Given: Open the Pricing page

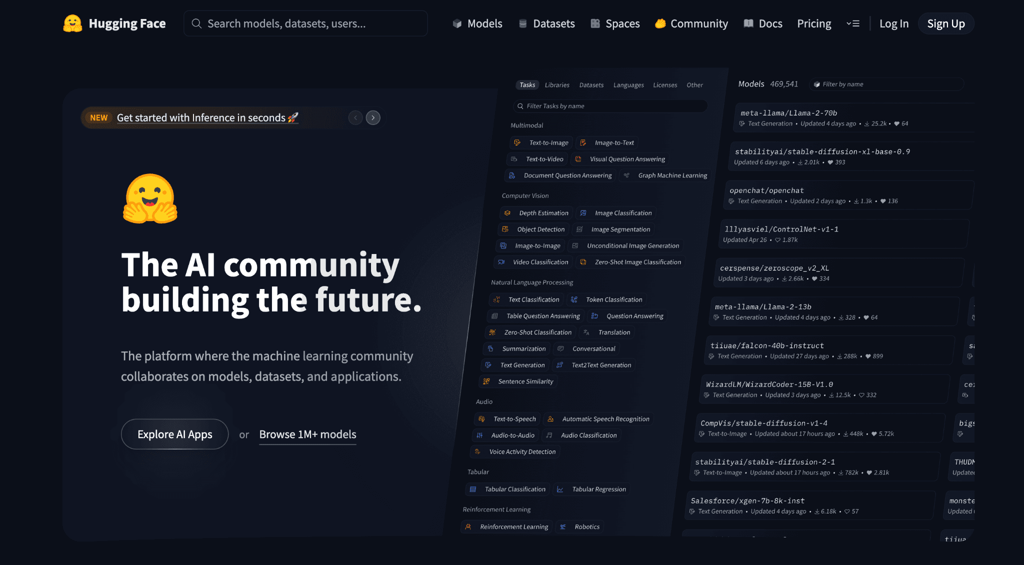Looking at the screenshot, I should (x=814, y=23).
